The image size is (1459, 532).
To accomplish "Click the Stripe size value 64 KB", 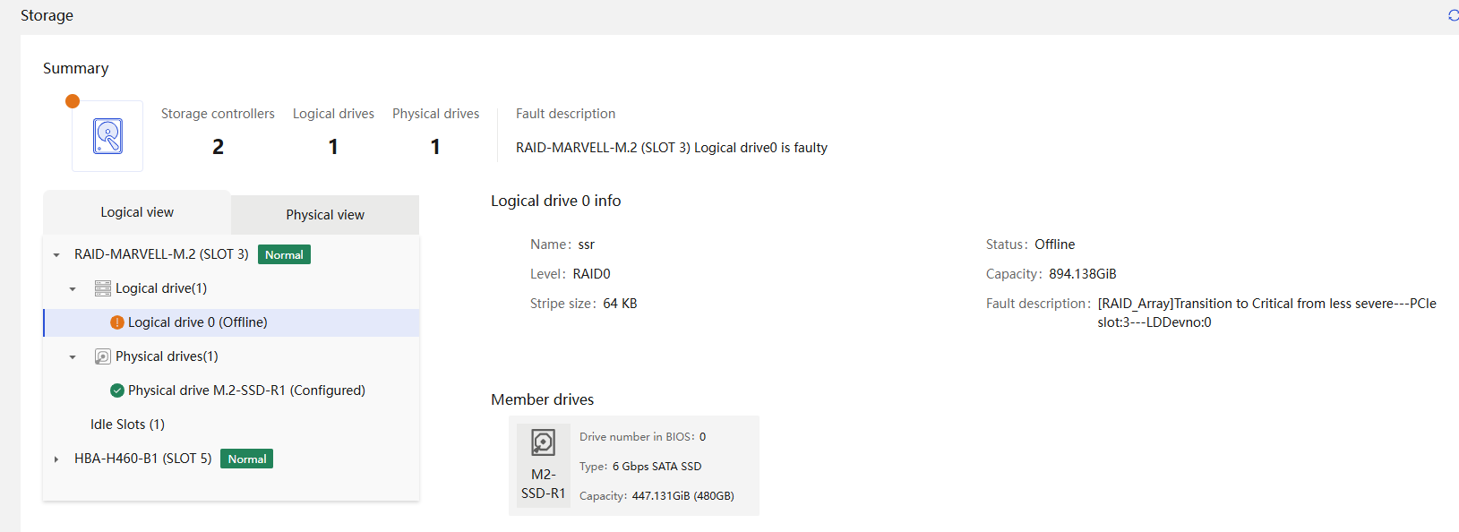I will (x=620, y=304).
